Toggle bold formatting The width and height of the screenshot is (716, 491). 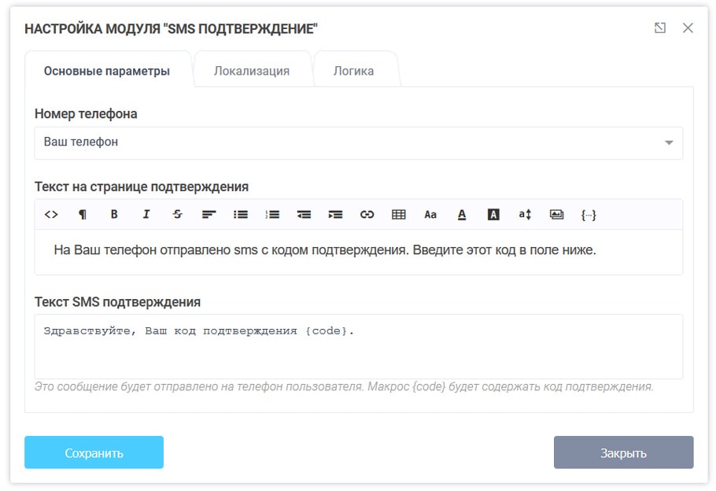pyautogui.click(x=113, y=213)
